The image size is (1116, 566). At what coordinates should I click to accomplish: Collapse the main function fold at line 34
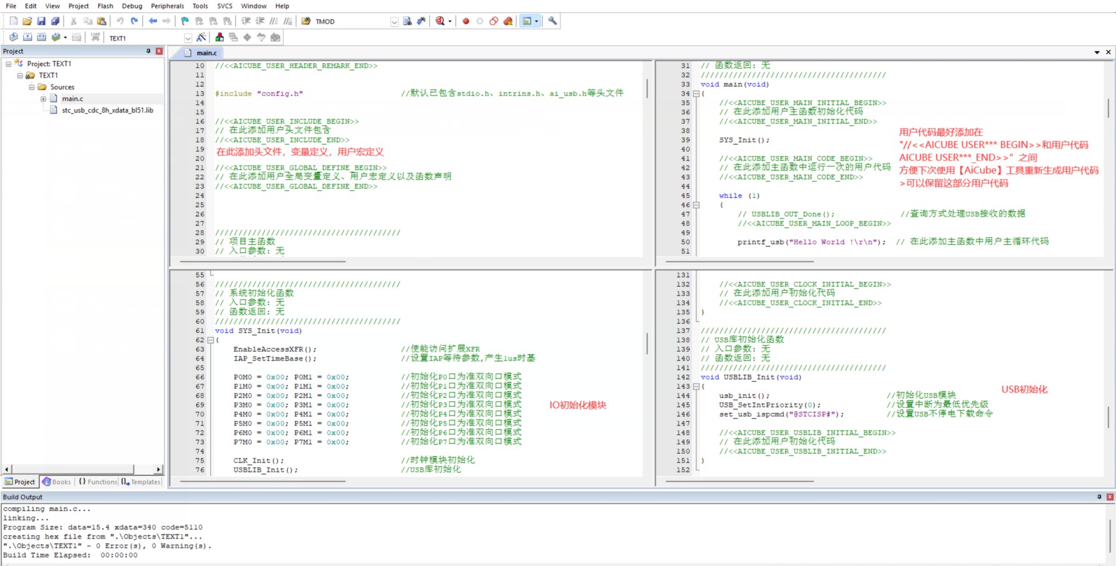696,94
